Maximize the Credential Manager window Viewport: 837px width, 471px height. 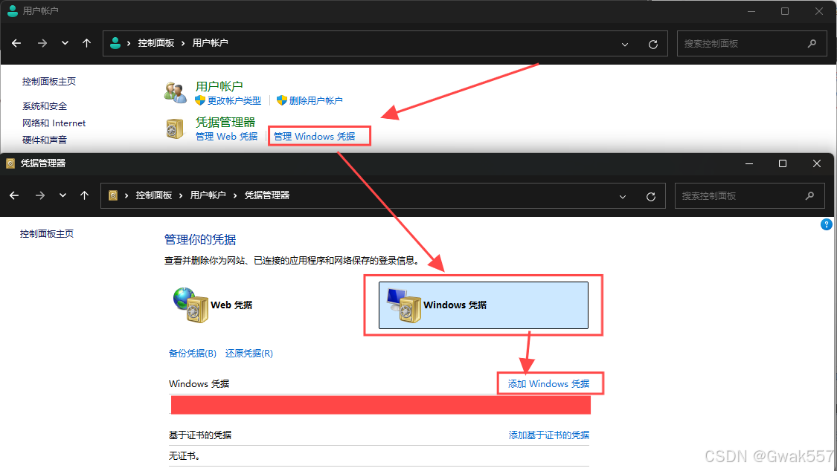pos(783,163)
